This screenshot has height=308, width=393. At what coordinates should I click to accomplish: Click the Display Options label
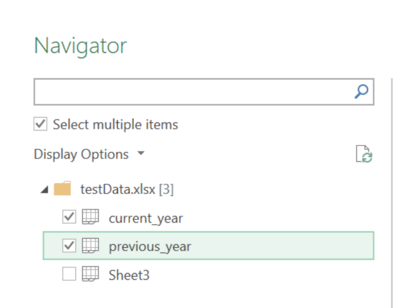click(81, 154)
